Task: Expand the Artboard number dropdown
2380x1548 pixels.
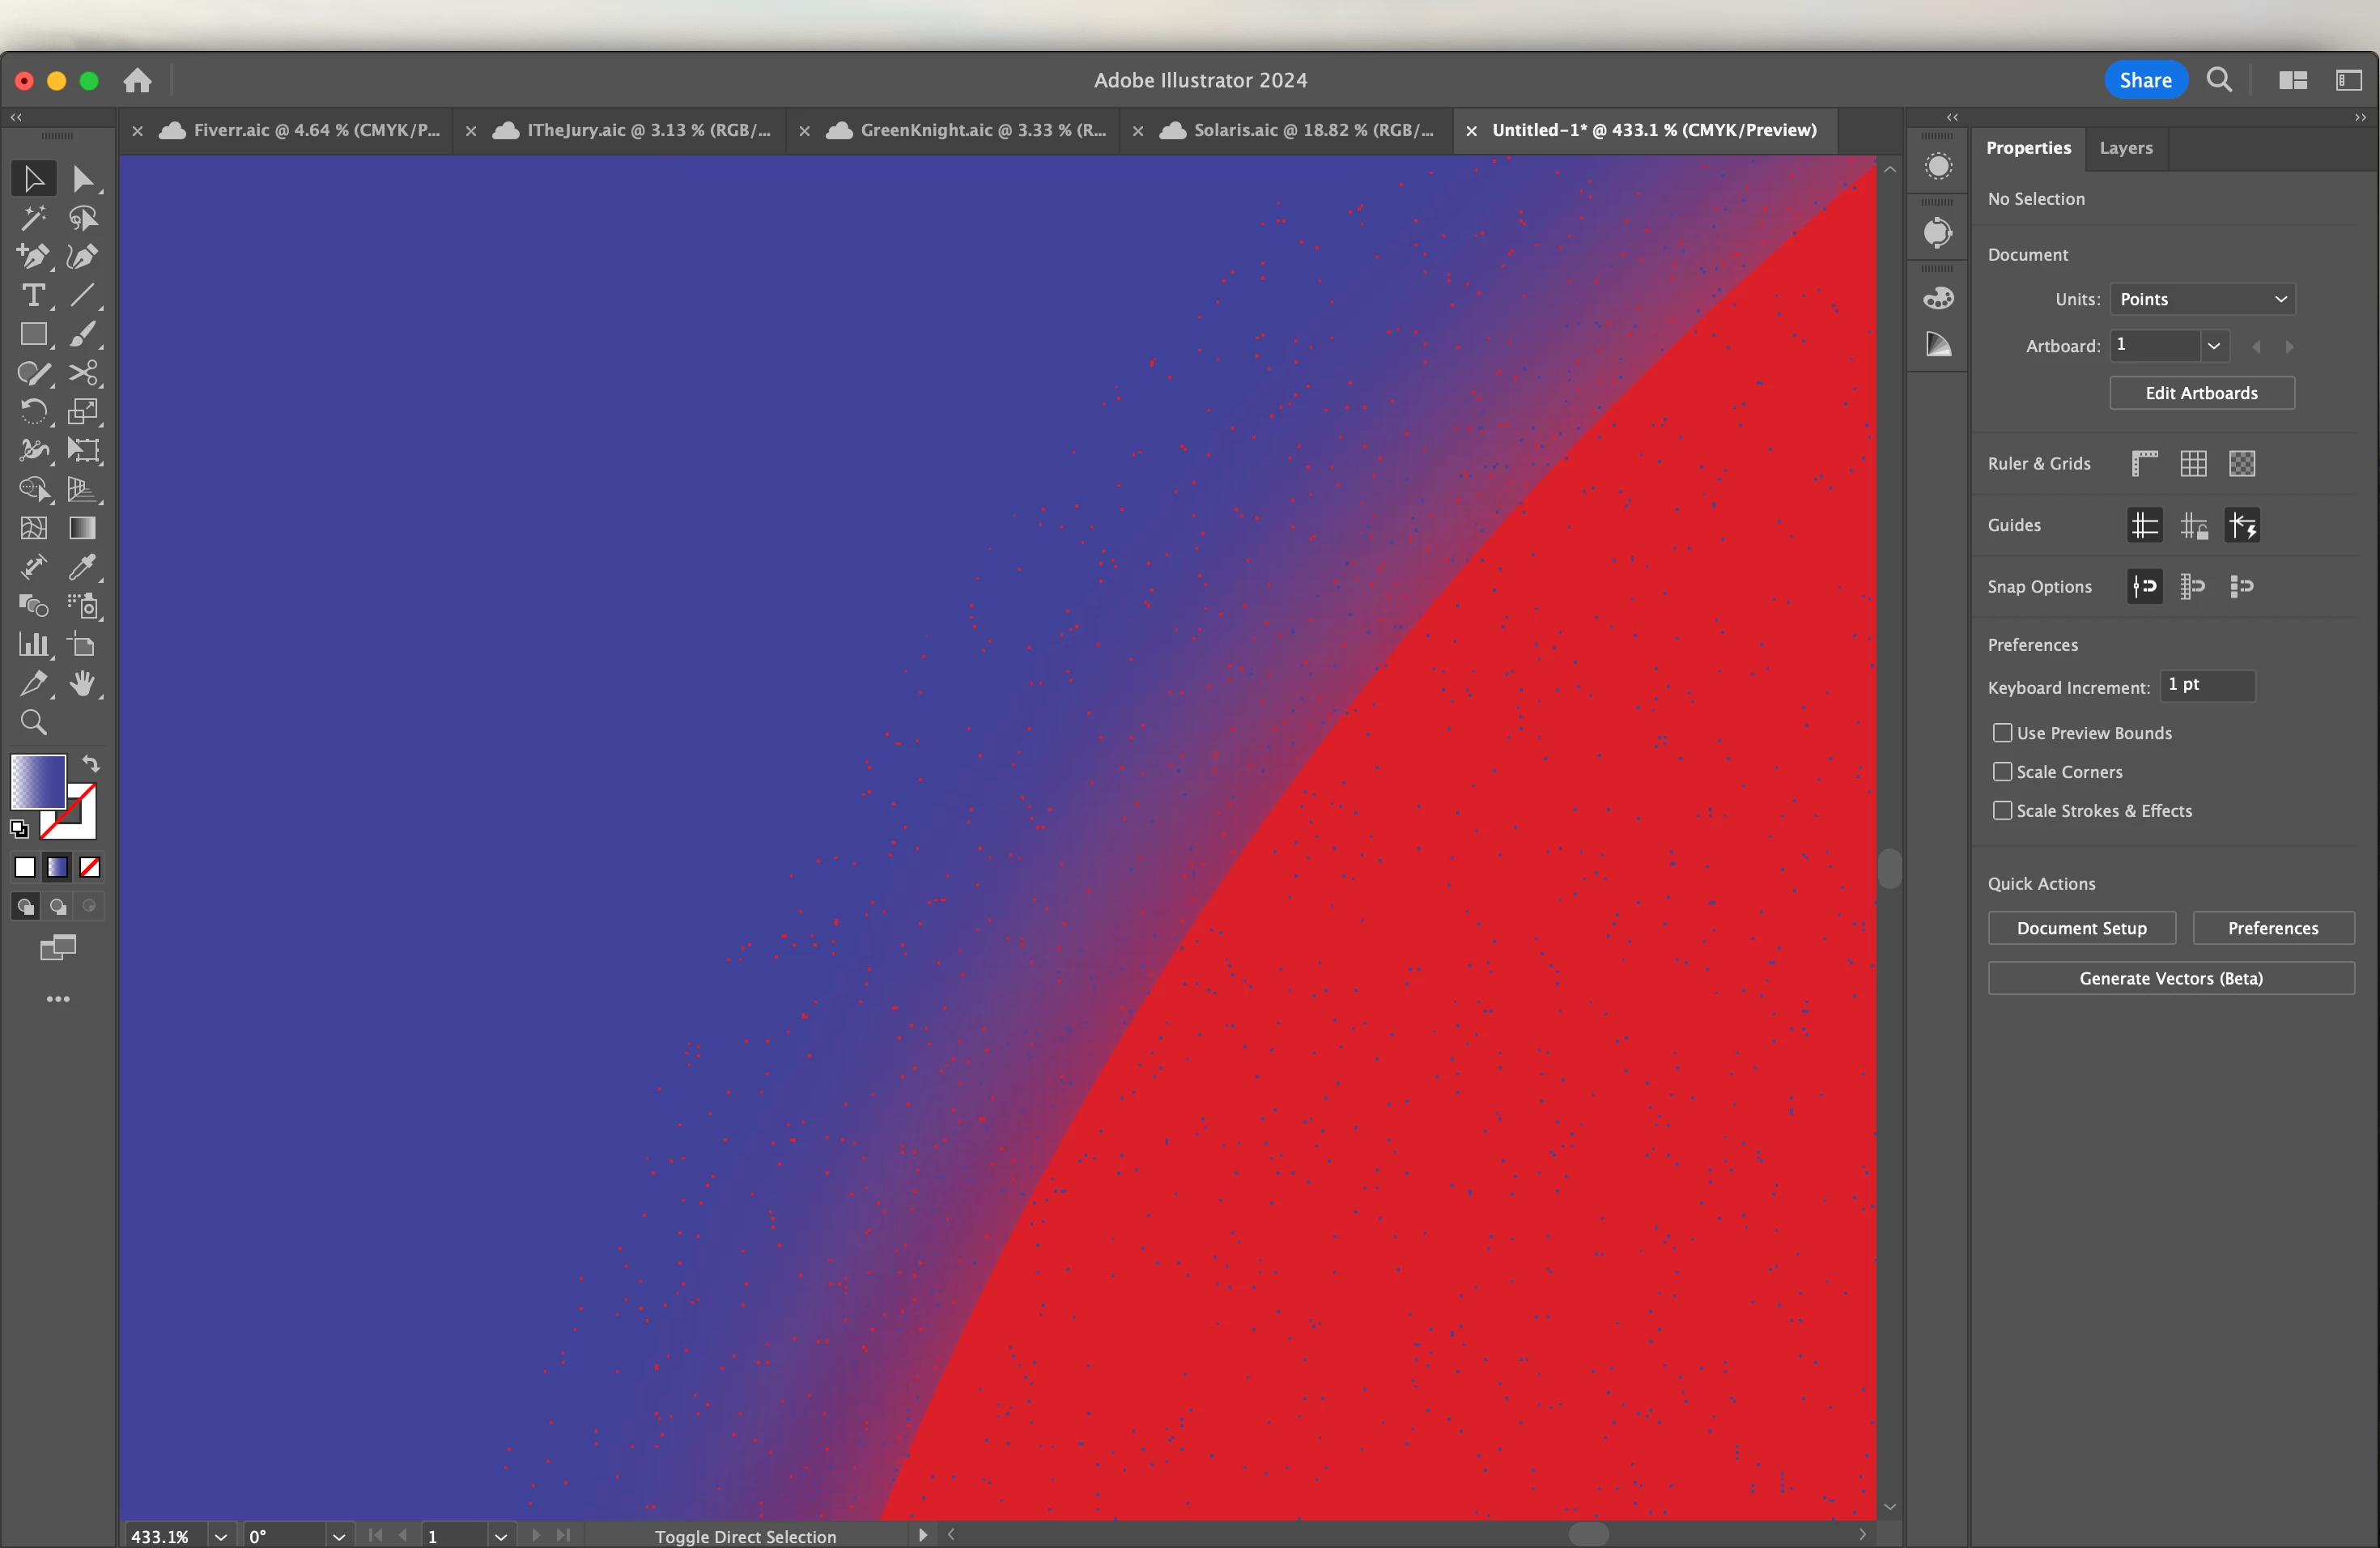Action: tap(2214, 346)
